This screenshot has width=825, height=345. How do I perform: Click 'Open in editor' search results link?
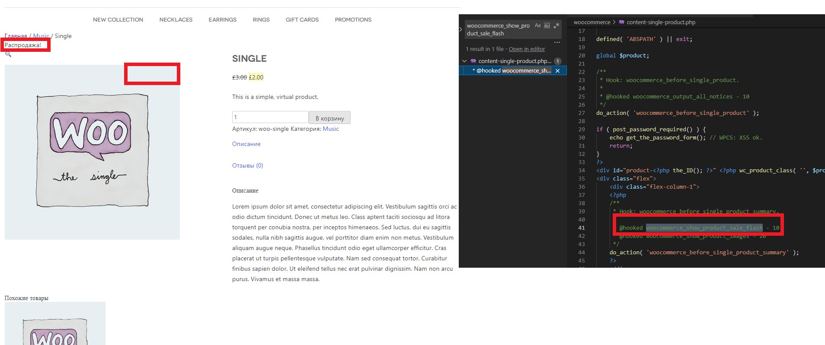coord(527,49)
